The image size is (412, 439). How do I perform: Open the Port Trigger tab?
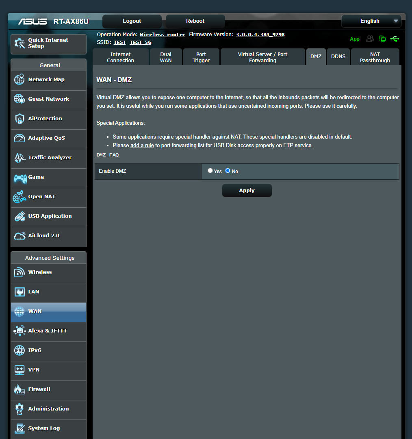201,57
